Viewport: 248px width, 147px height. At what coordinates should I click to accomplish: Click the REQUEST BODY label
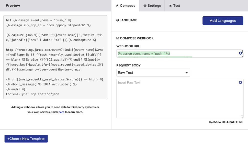pyautogui.click(x=128, y=65)
